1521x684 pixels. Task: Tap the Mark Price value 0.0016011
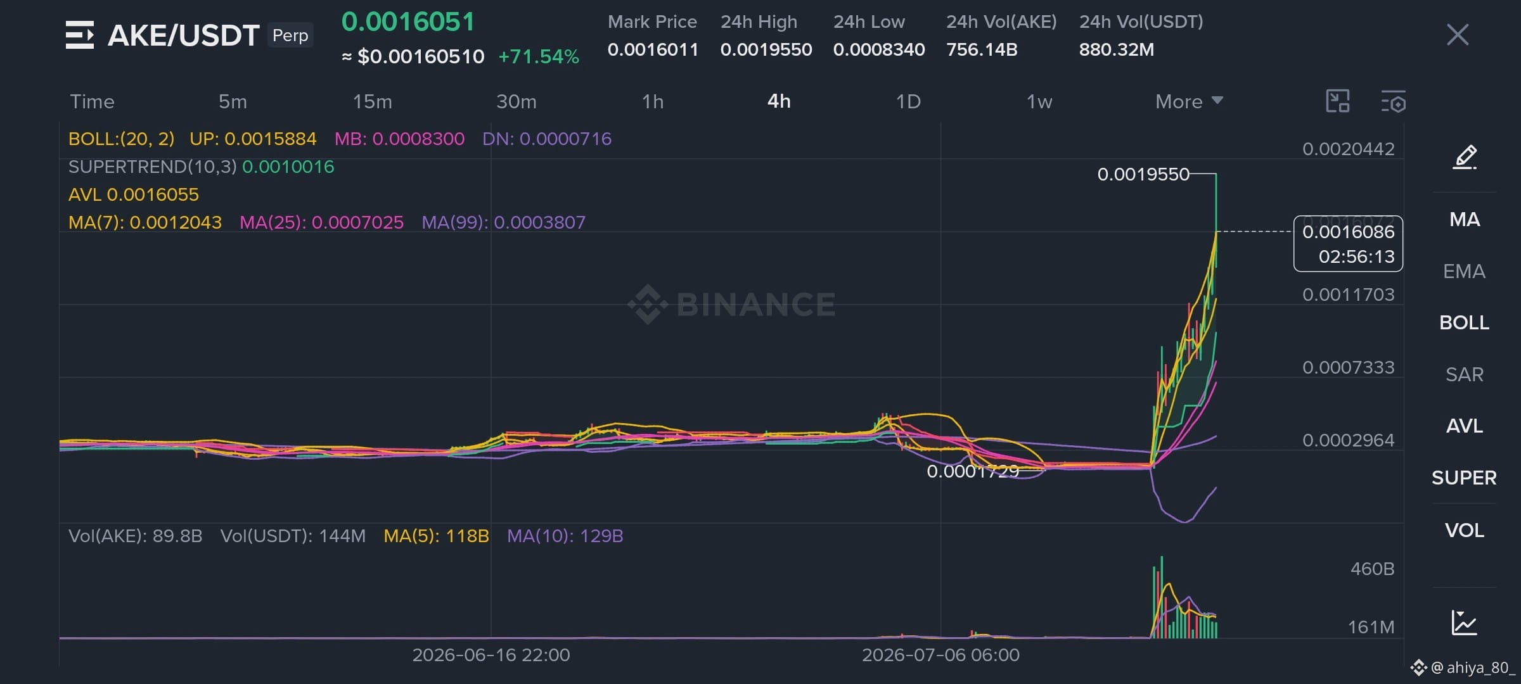(x=653, y=49)
